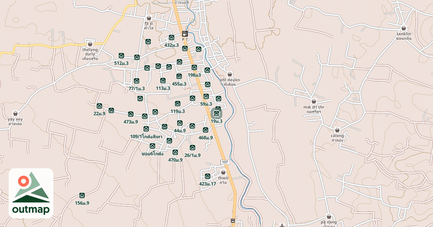Select the text label 26/1ม.9

point(192,155)
